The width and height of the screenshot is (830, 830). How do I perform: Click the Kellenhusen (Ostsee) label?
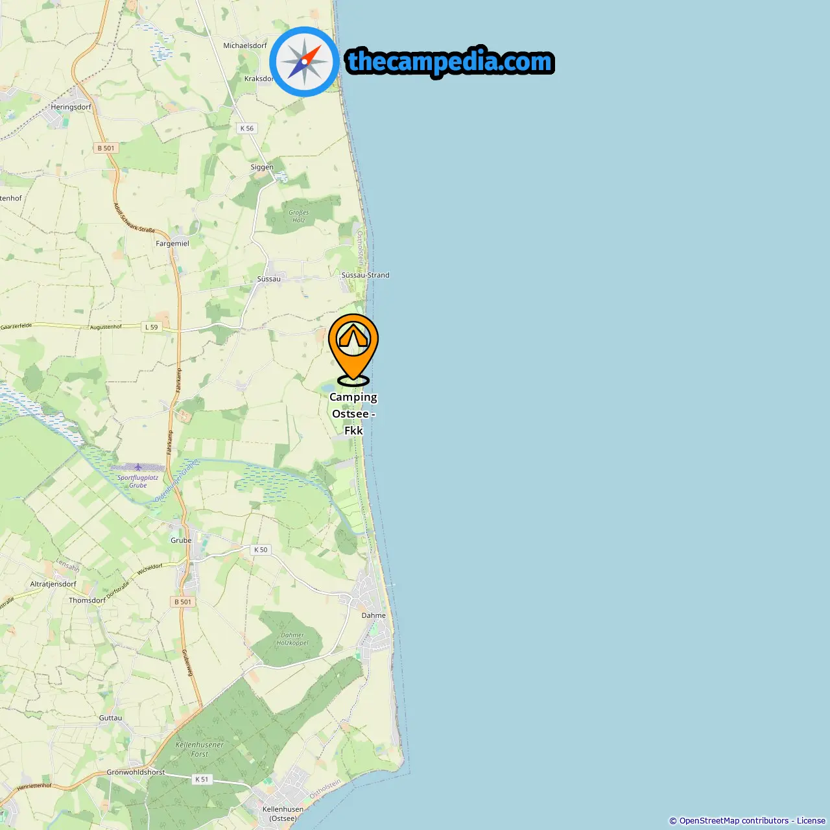[x=283, y=814]
